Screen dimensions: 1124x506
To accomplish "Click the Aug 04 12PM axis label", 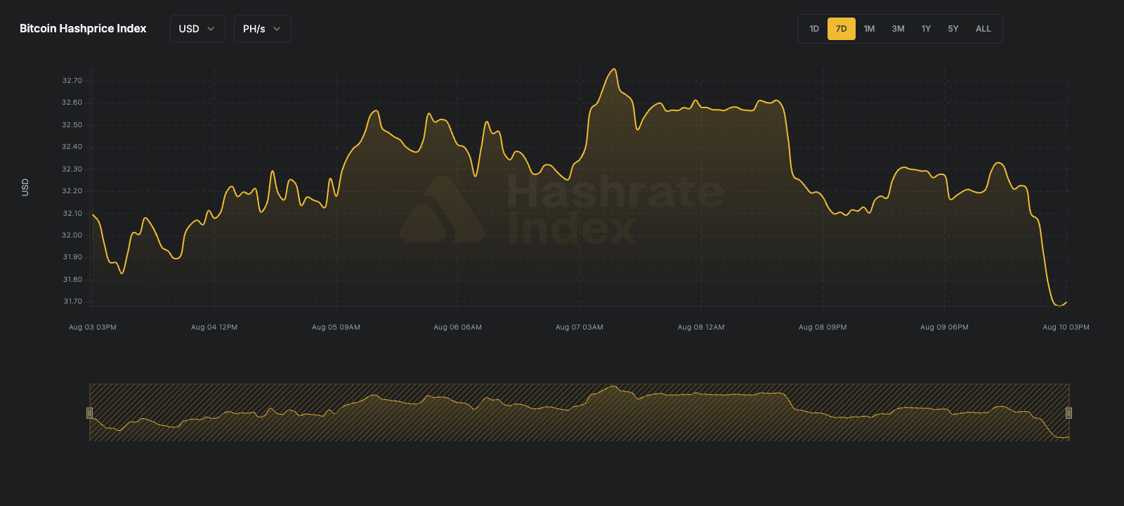I will click(214, 327).
